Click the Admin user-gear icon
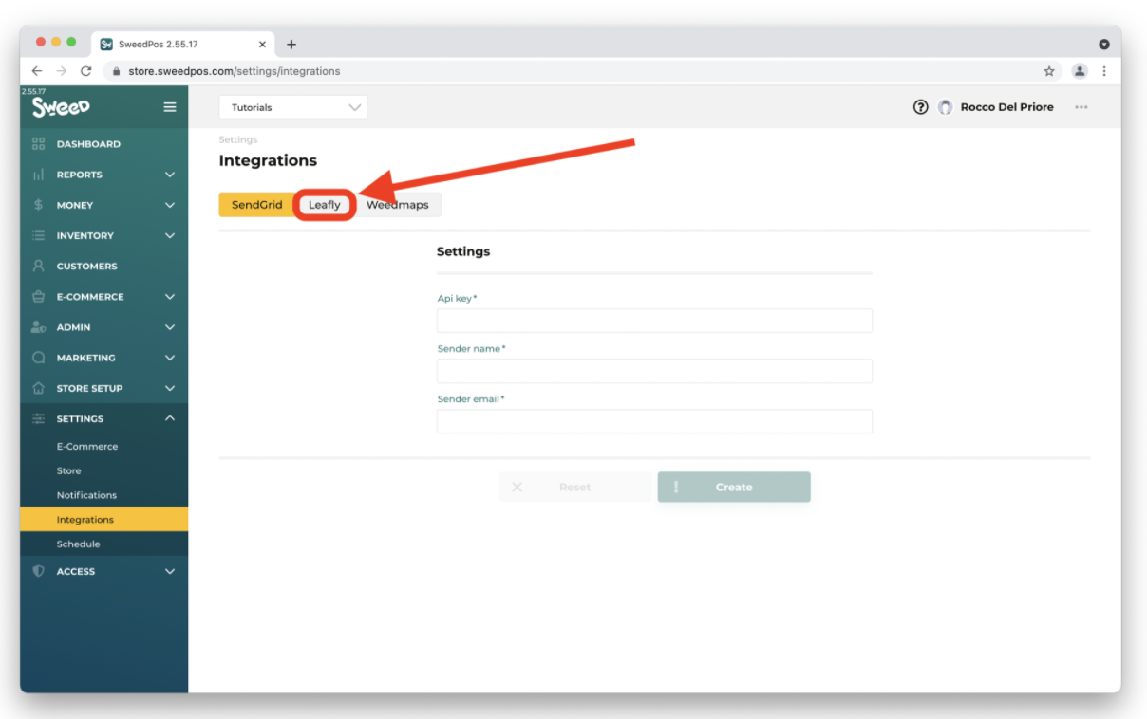This screenshot has width=1147, height=719. 38,327
